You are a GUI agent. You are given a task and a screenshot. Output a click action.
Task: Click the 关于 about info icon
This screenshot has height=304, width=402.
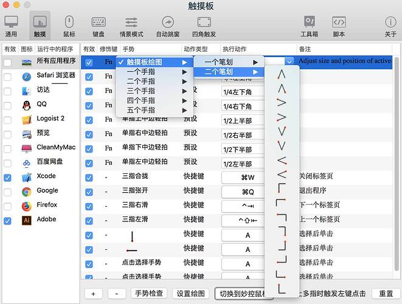tap(390, 26)
